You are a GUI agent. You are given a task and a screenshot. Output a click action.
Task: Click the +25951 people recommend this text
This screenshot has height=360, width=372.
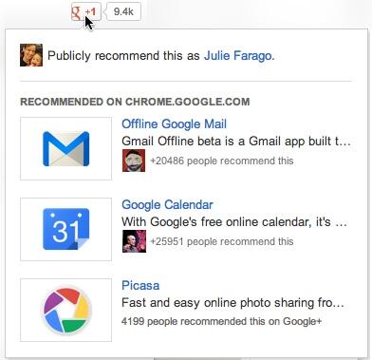222,241
